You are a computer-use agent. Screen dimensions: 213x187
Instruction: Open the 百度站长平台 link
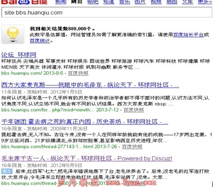coord(188,35)
